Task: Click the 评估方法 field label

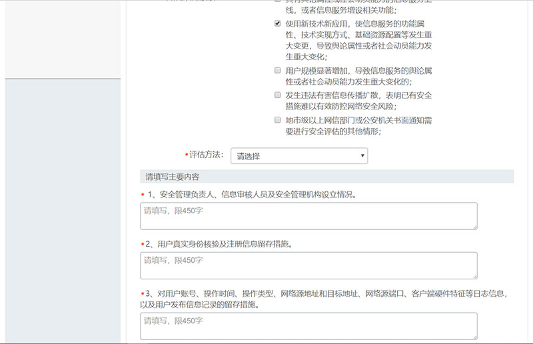Action: 206,155
